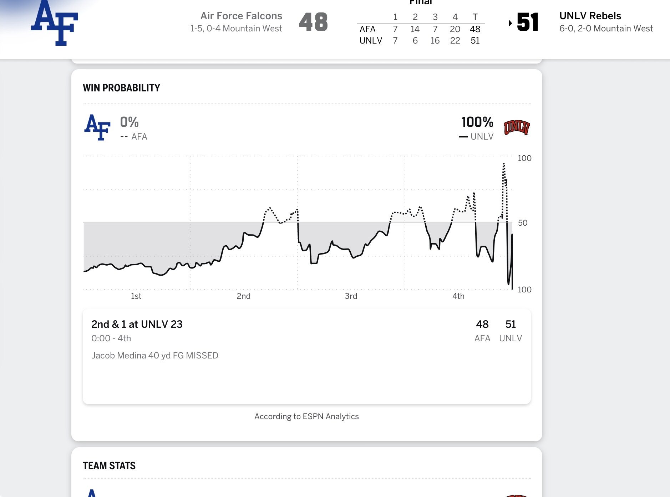670x497 pixels.
Task: Click the Team Stats section heading
Action: coord(109,466)
